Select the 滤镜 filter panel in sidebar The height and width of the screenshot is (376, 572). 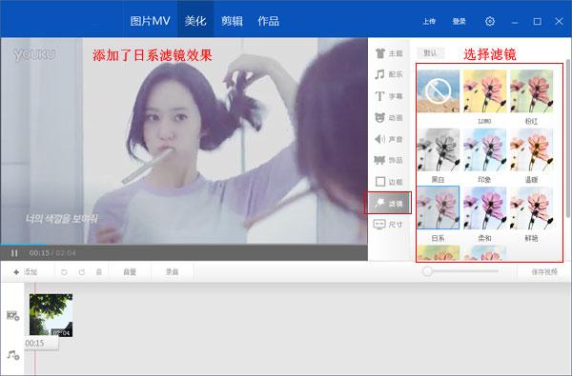tap(388, 203)
